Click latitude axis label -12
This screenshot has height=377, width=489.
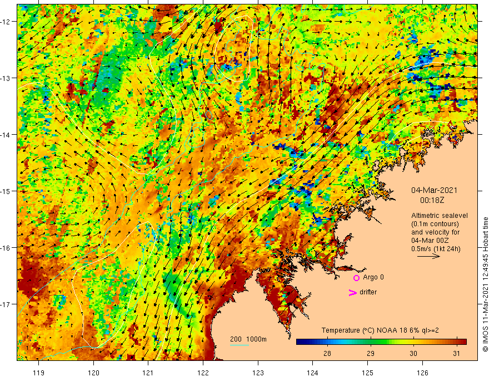tap(6, 22)
